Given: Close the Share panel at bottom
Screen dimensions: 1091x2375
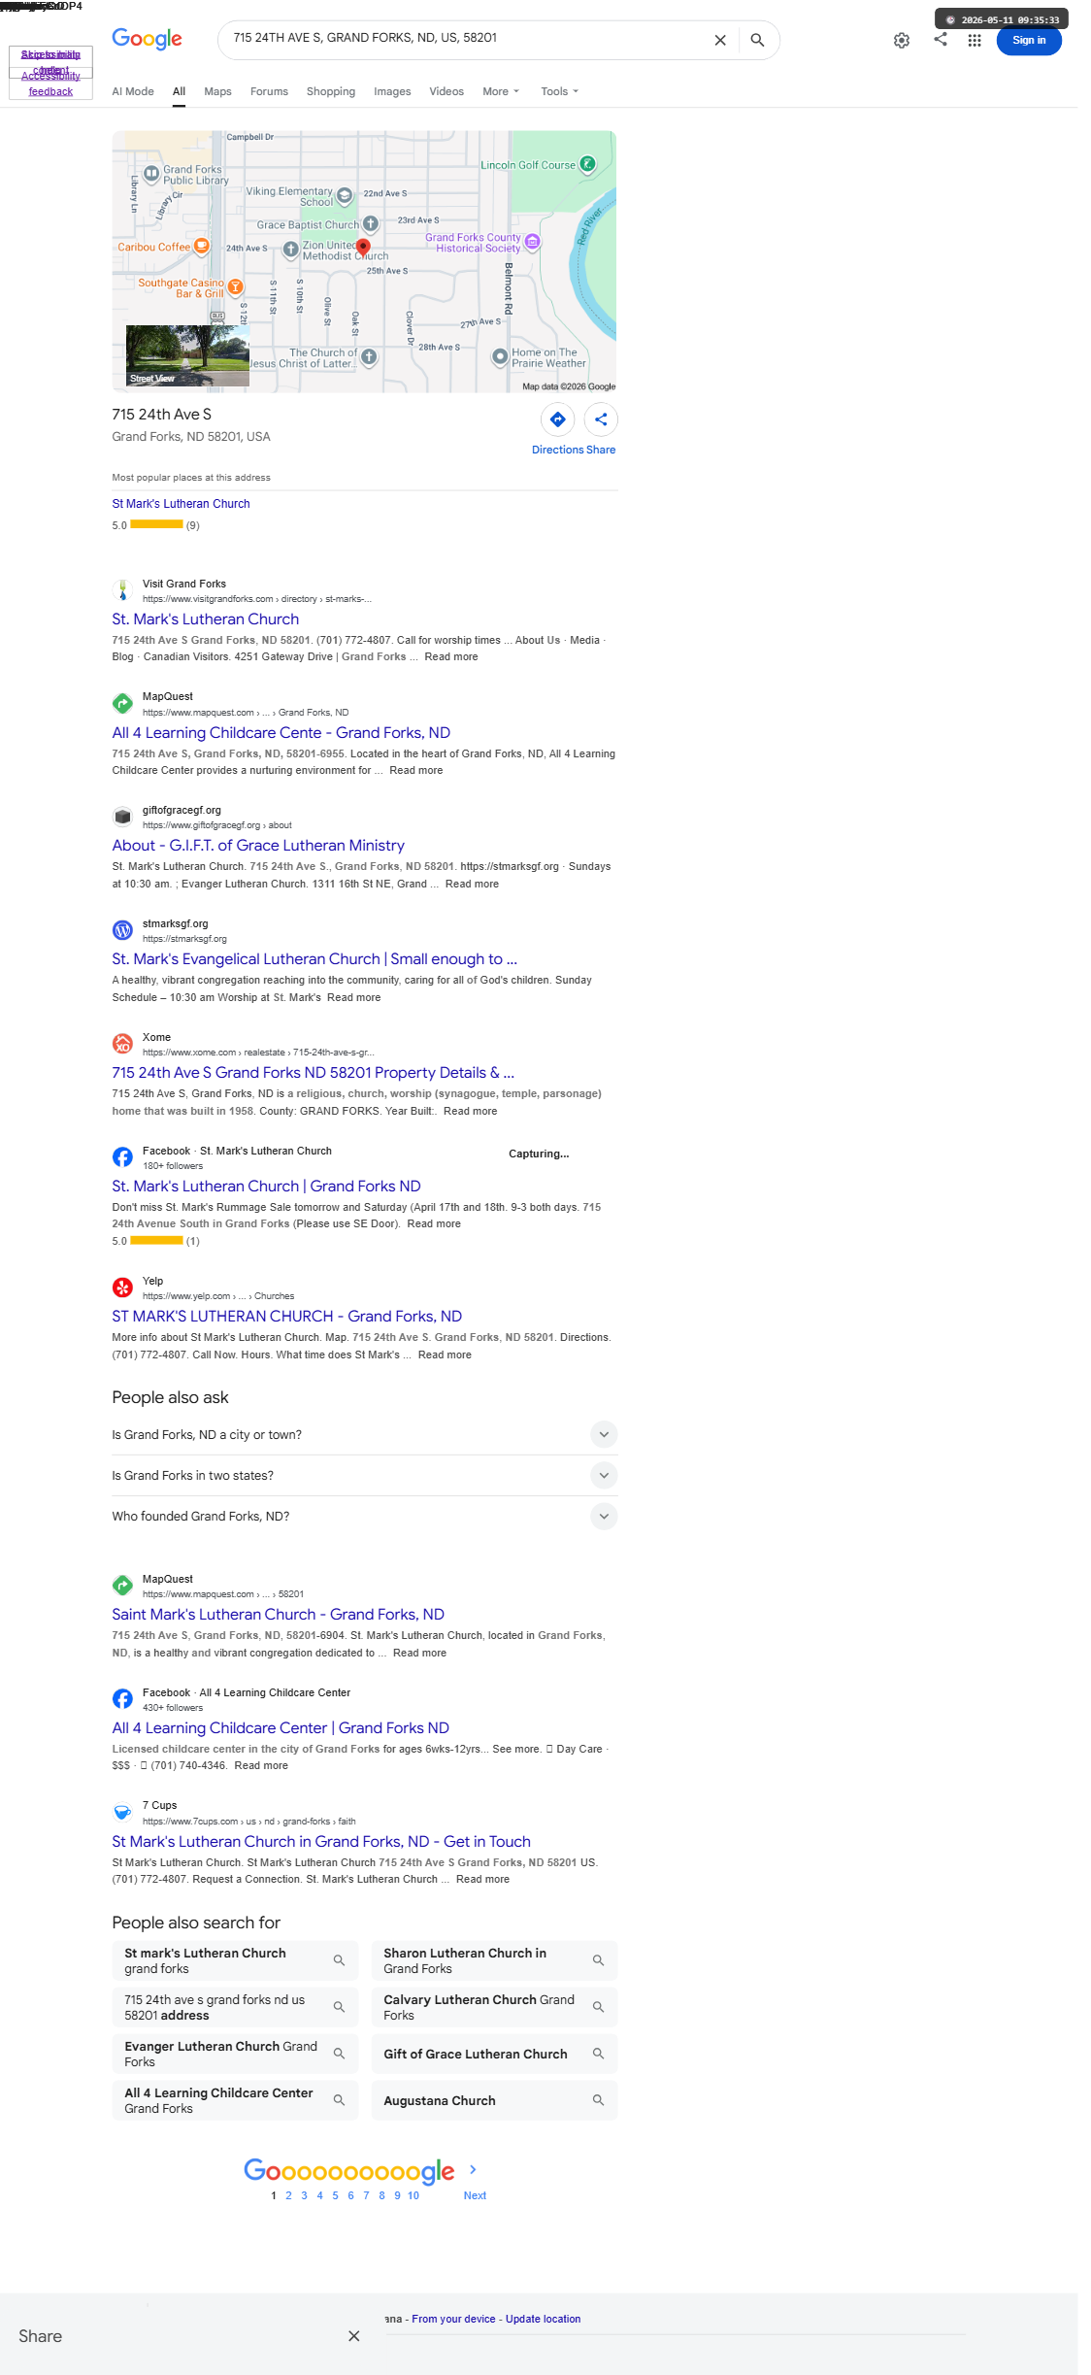Looking at the screenshot, I should [x=354, y=2336].
